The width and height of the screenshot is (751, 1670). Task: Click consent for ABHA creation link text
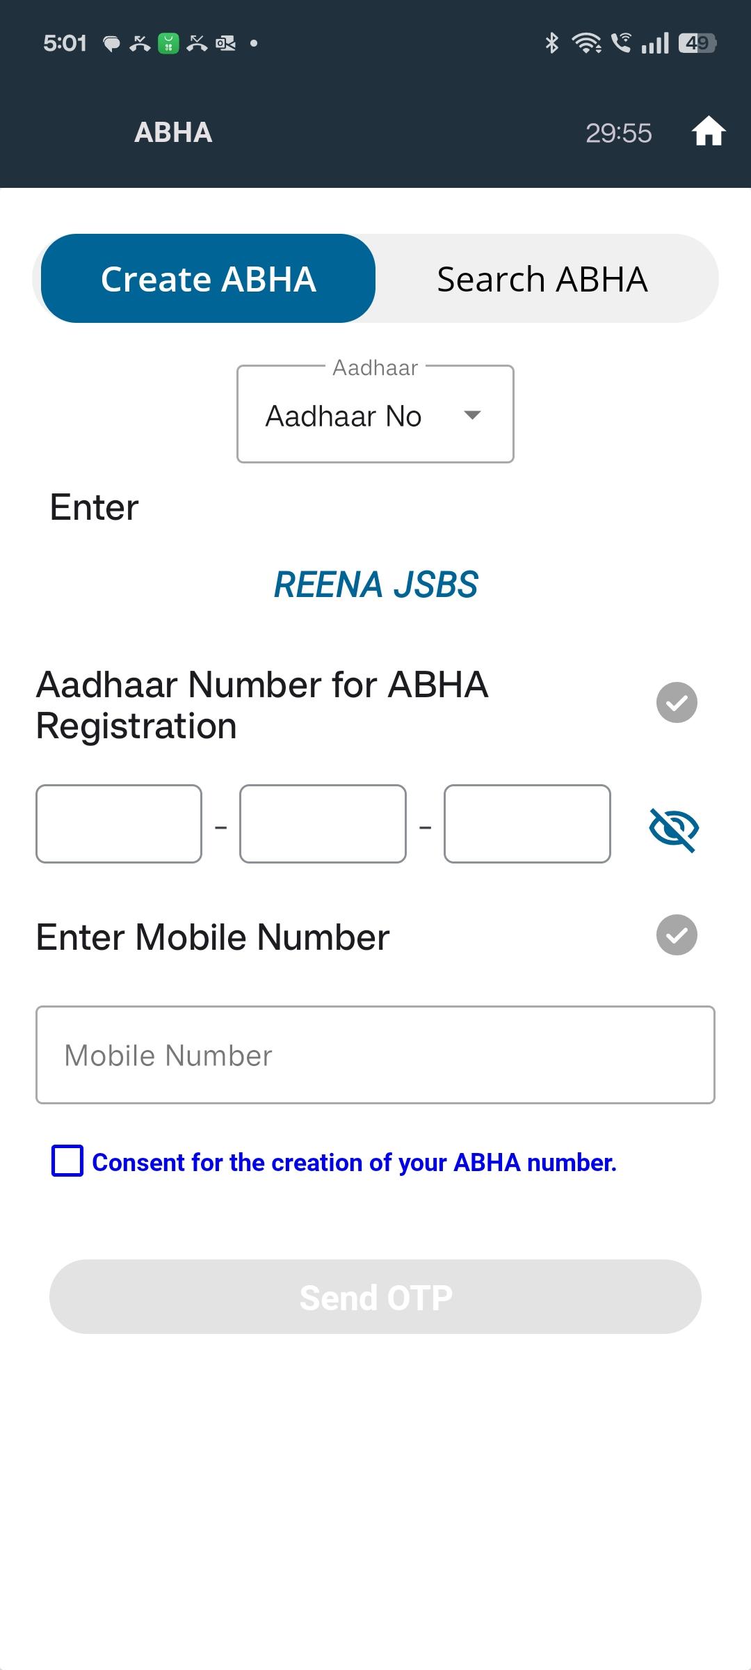355,1163
